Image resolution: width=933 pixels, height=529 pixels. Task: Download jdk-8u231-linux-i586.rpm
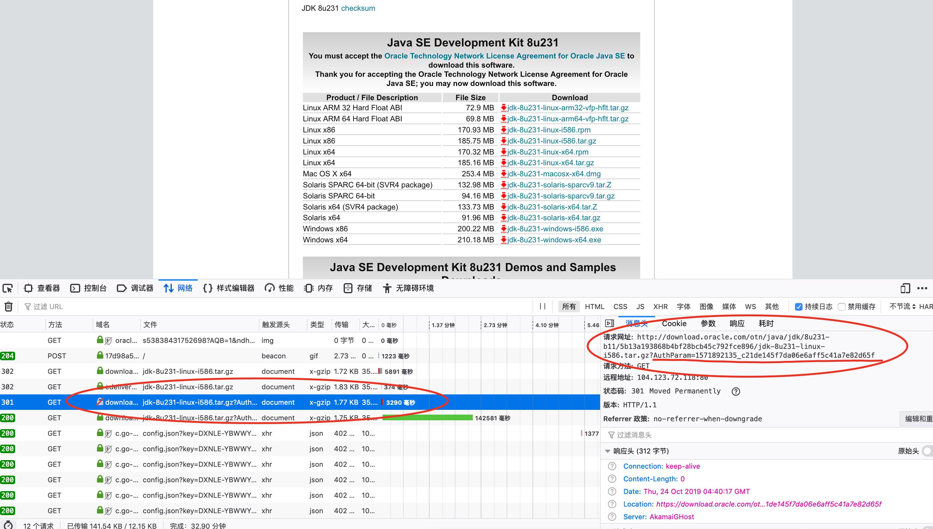(549, 130)
